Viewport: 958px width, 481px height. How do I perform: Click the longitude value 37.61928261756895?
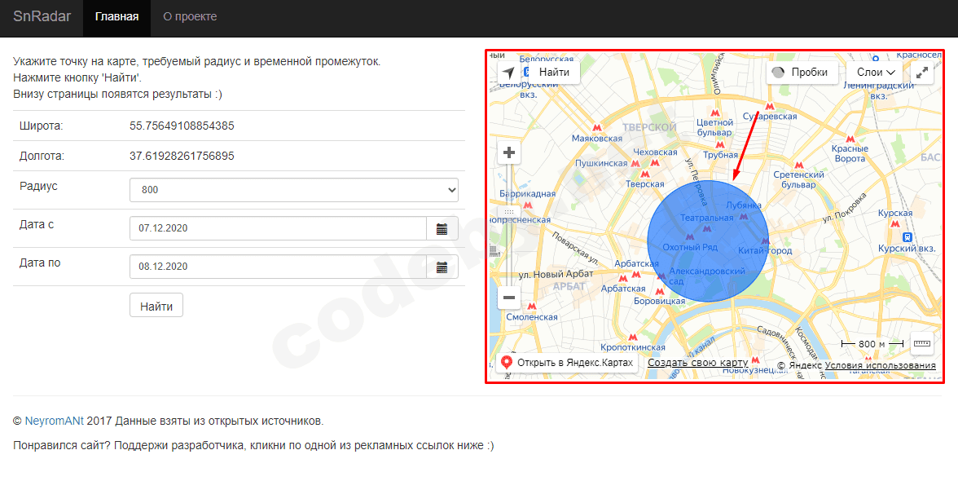tap(182, 156)
